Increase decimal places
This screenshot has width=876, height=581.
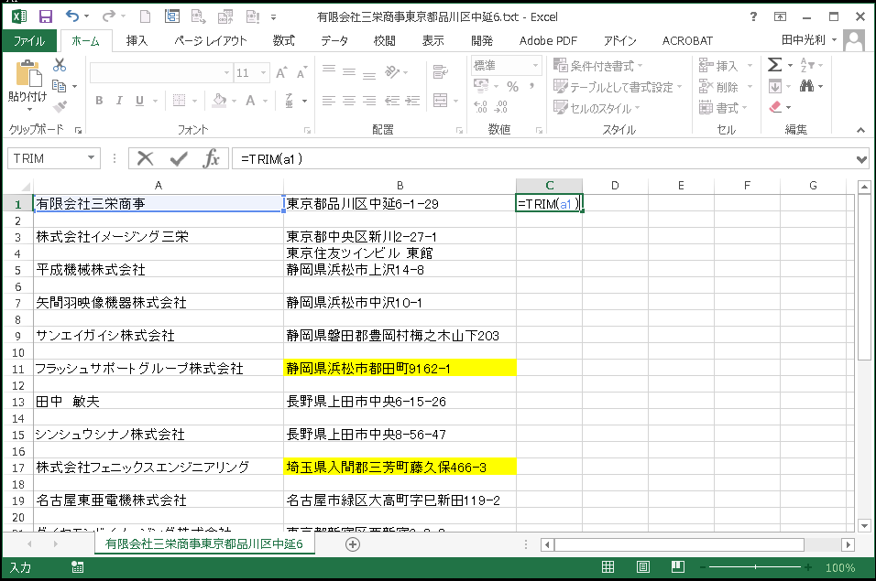(x=480, y=106)
